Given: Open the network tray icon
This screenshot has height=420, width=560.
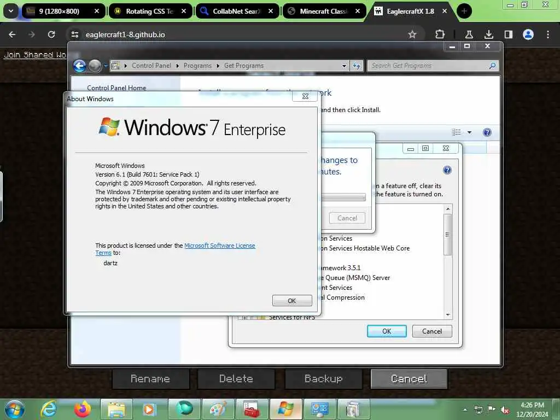Looking at the screenshot, I should click(x=478, y=410).
